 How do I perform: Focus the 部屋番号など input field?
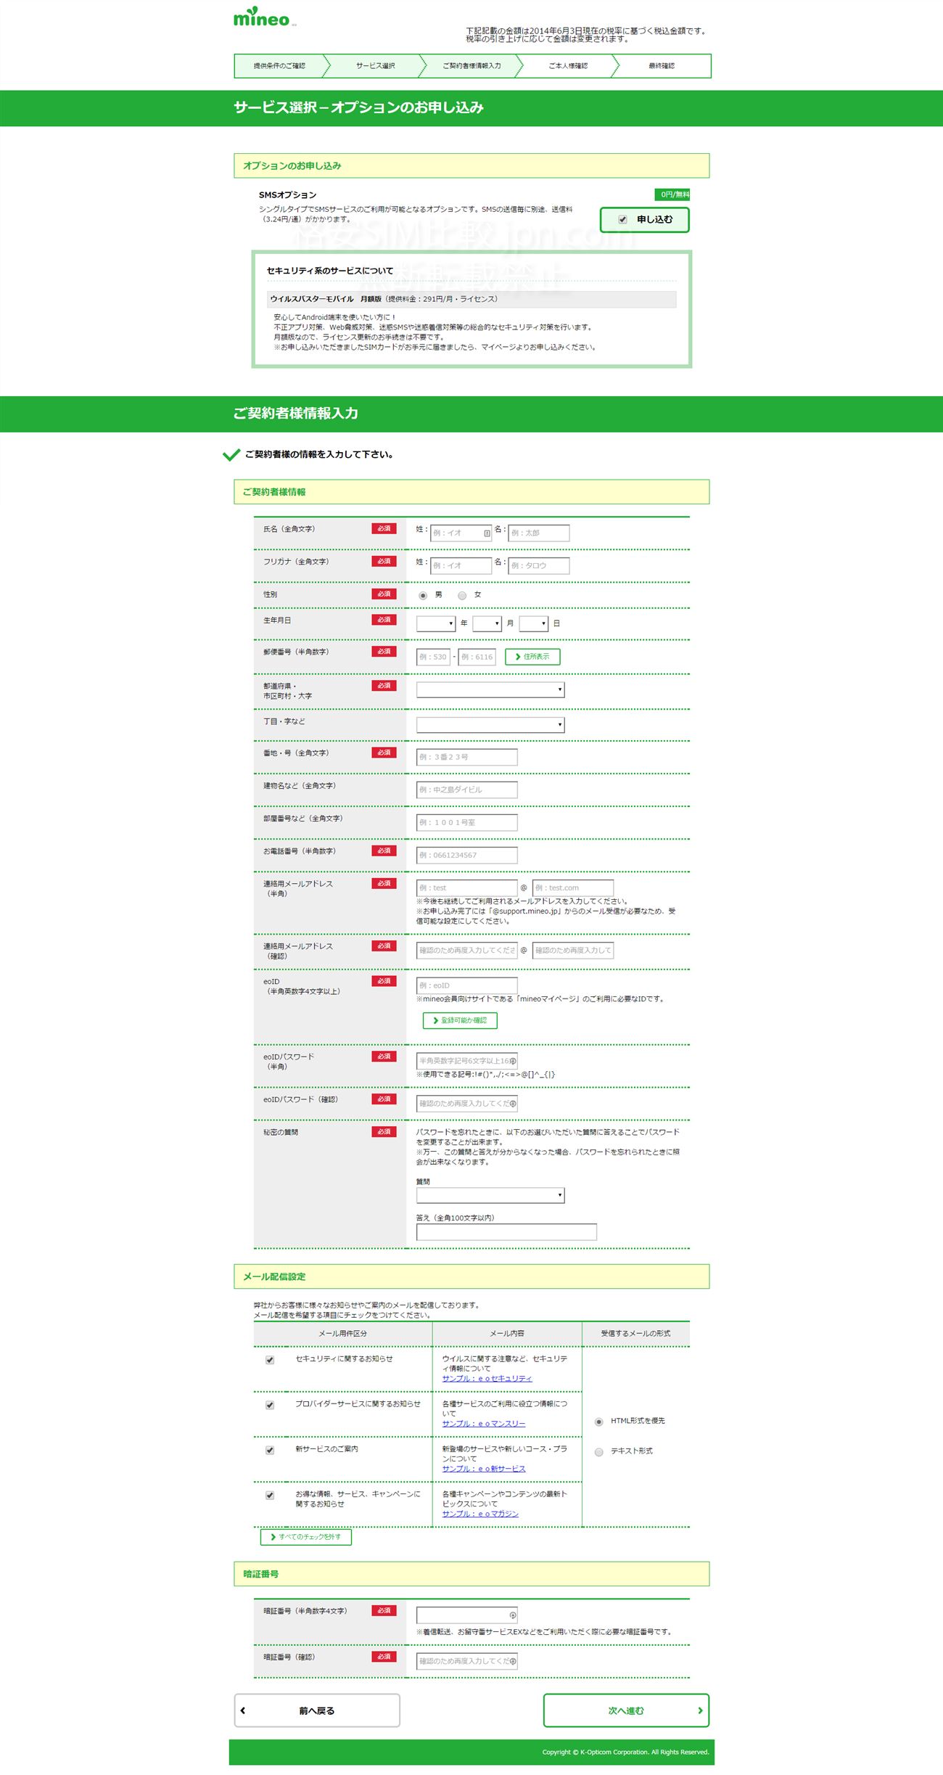(x=467, y=822)
